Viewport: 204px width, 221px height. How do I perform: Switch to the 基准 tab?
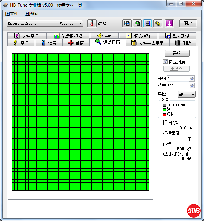(21, 43)
